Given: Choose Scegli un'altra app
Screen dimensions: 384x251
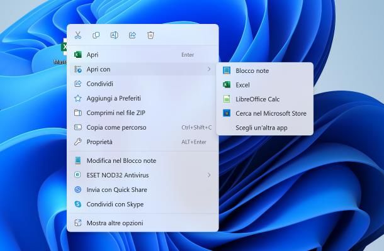Looking at the screenshot, I should [x=265, y=128].
